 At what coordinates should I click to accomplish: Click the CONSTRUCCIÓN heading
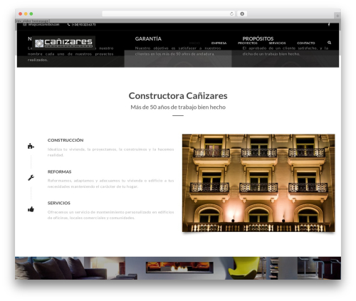pos(66,140)
